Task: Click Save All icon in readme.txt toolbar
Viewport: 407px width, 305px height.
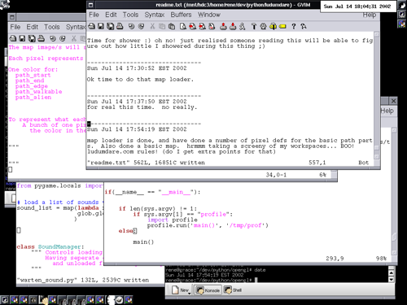Action: 110,26
